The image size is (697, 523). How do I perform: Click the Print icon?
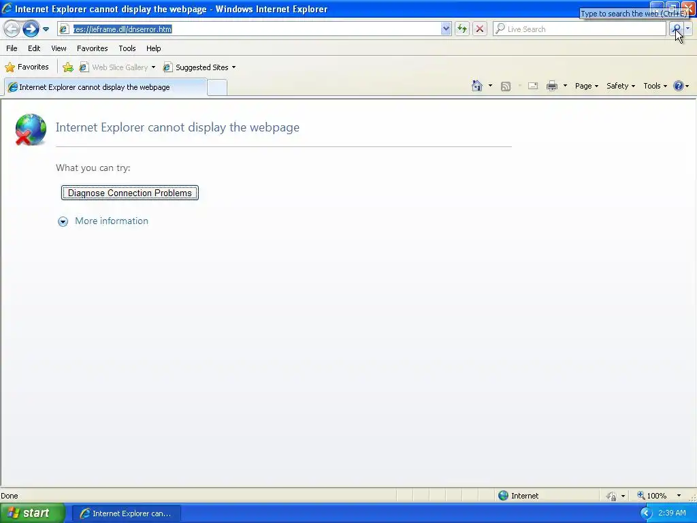point(551,86)
